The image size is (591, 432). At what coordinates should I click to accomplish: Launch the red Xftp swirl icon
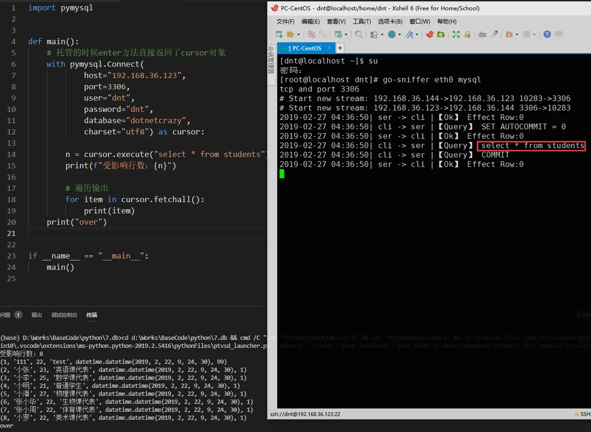[429, 34]
